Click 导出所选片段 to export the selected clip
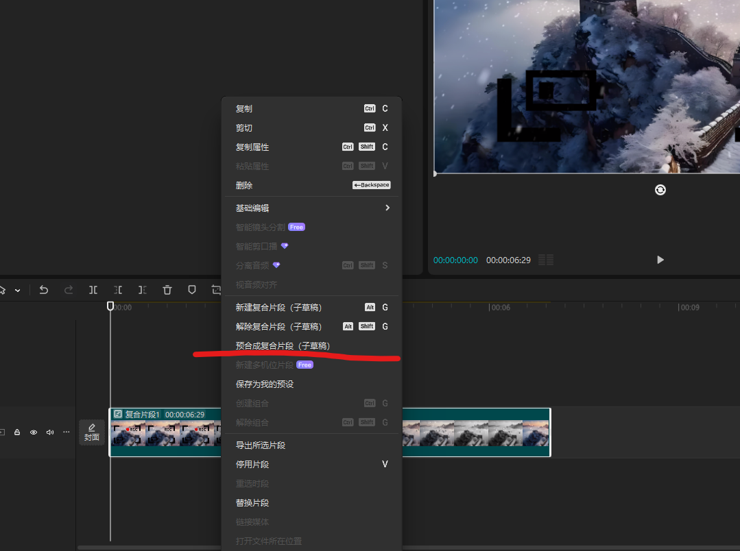Screen dimensions: 740x551 tap(261, 445)
